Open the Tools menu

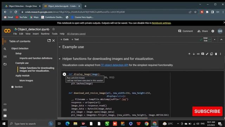click(54, 34)
